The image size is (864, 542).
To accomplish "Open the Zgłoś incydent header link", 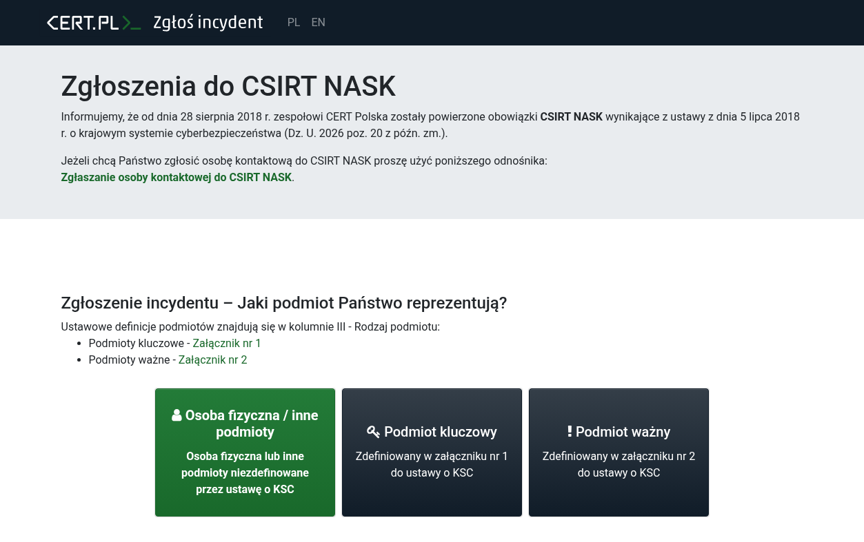I will click(208, 23).
